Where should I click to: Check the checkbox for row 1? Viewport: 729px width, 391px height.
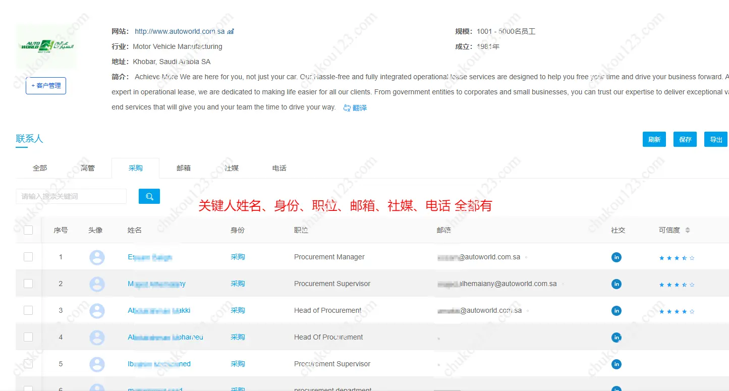pyautogui.click(x=28, y=257)
